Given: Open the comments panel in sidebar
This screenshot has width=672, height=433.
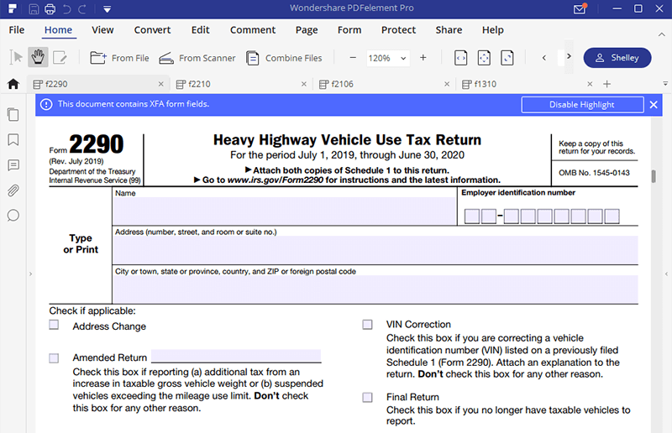Looking at the screenshot, I should point(13,165).
